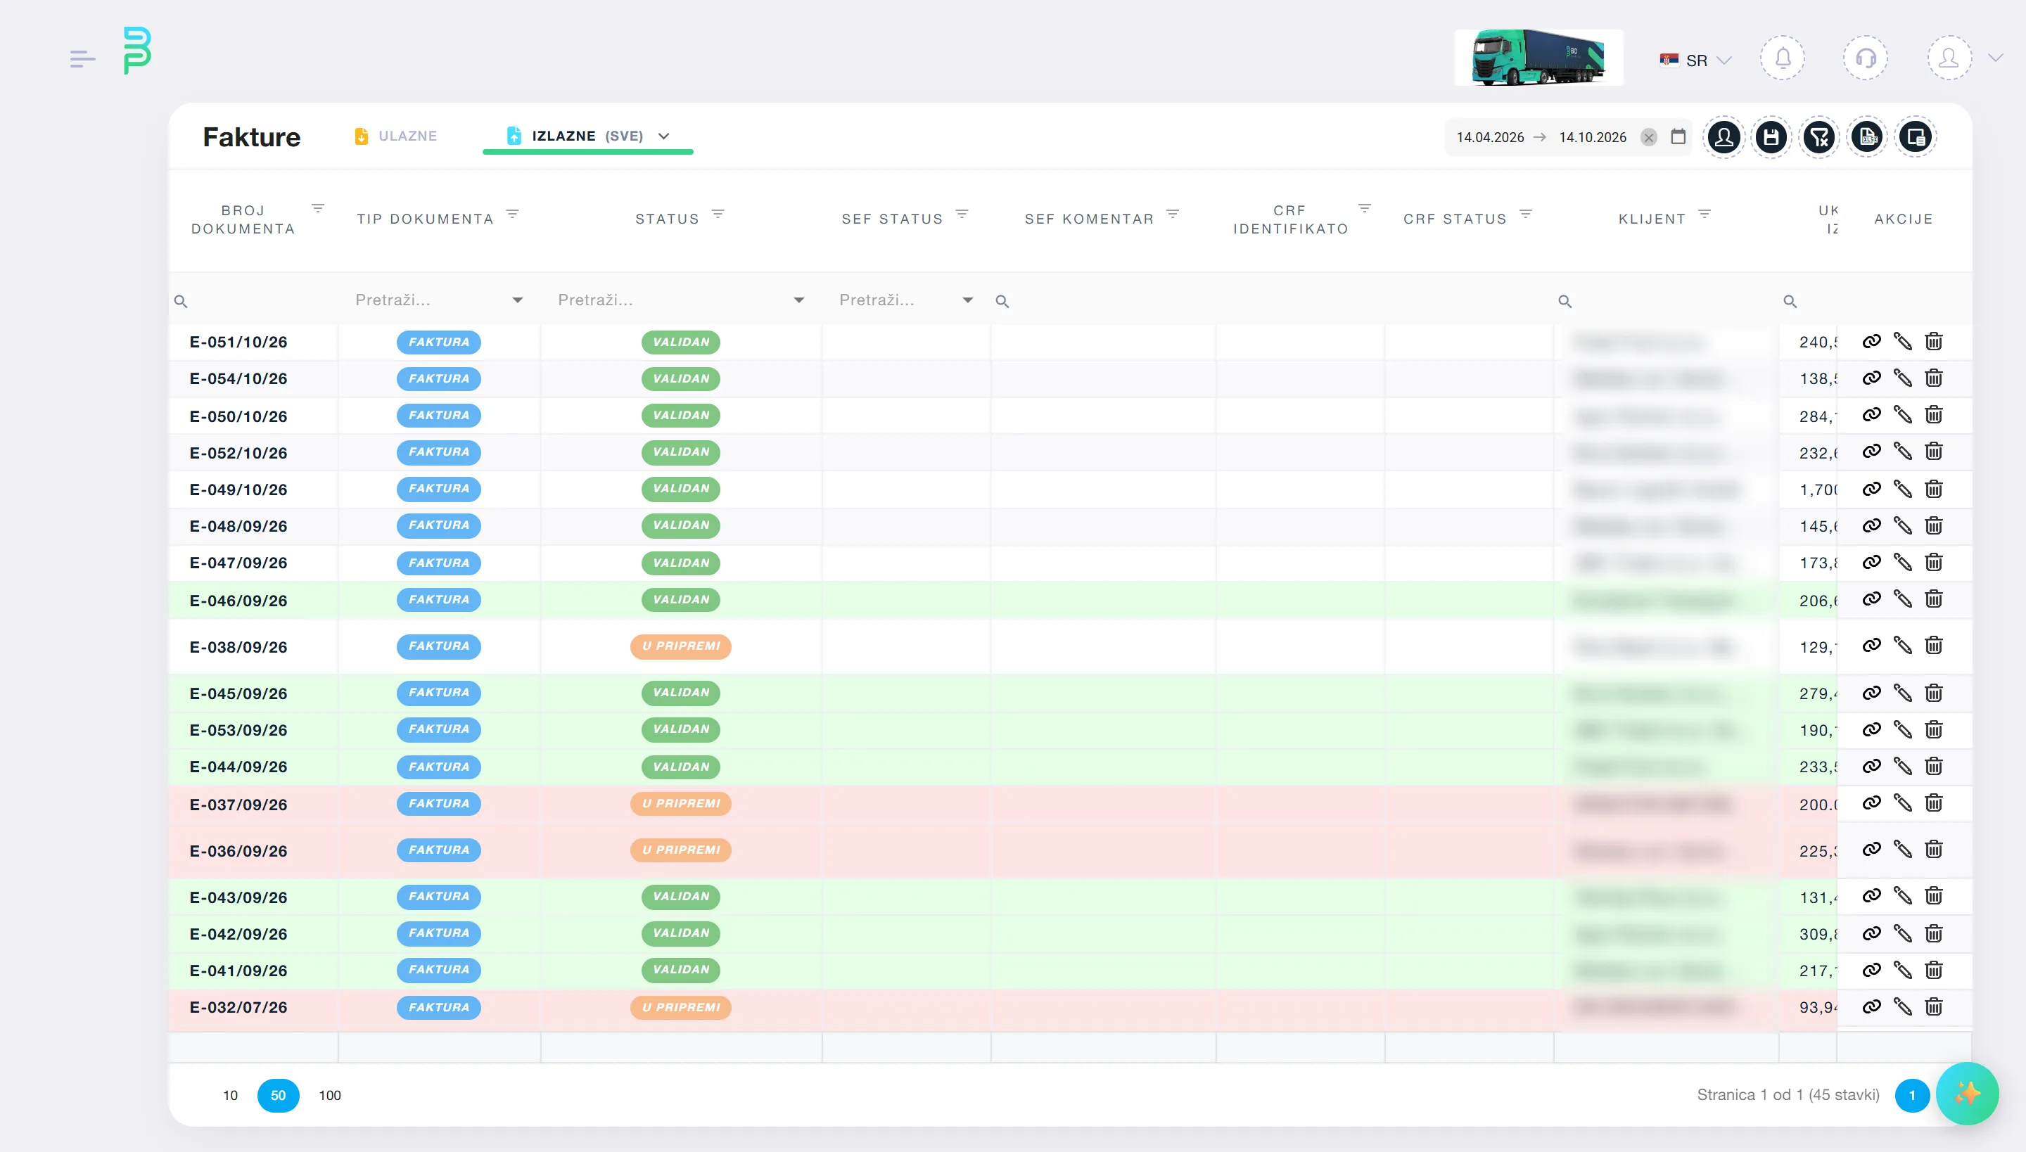The image size is (2026, 1152).
Task: Clear the selected date range
Action: 1648,138
